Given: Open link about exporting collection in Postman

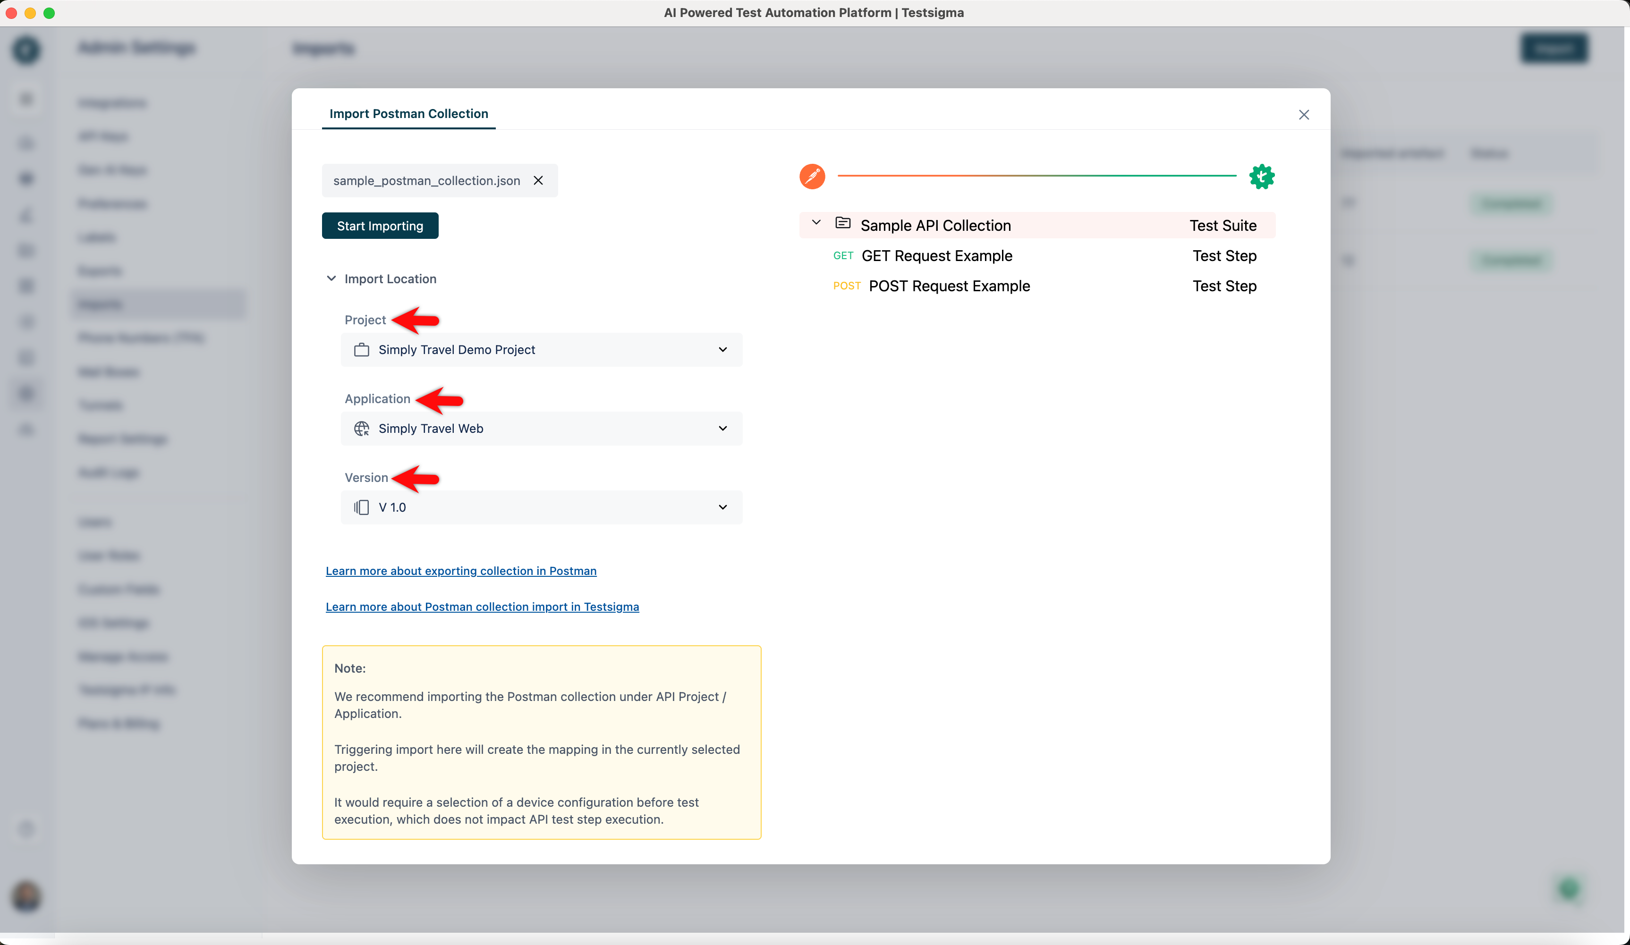Looking at the screenshot, I should (460, 571).
